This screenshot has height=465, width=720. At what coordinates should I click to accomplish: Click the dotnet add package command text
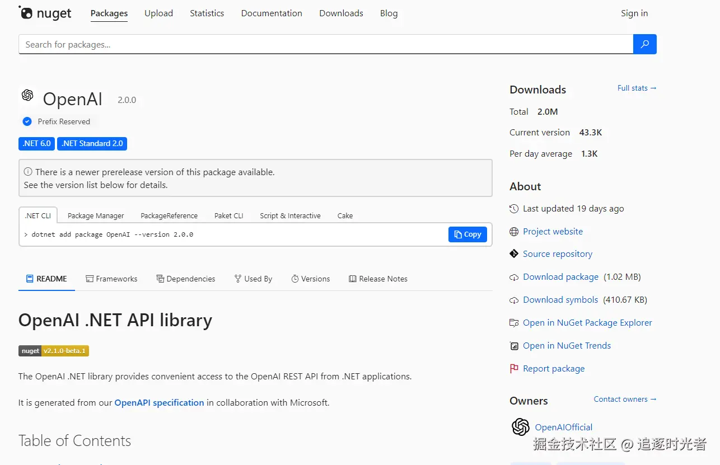tap(112, 234)
